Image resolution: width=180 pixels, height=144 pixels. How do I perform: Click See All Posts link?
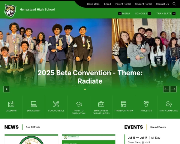point(33,127)
